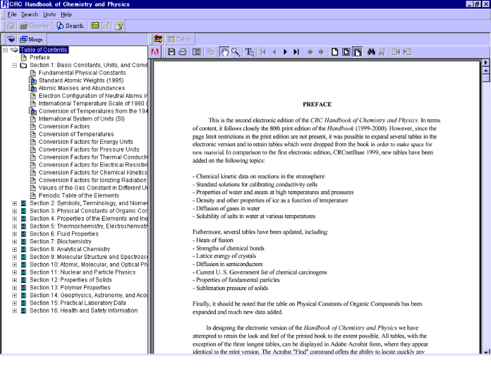Open Fundamental Physical Constants
The image size is (491, 368).
click(x=82, y=73)
